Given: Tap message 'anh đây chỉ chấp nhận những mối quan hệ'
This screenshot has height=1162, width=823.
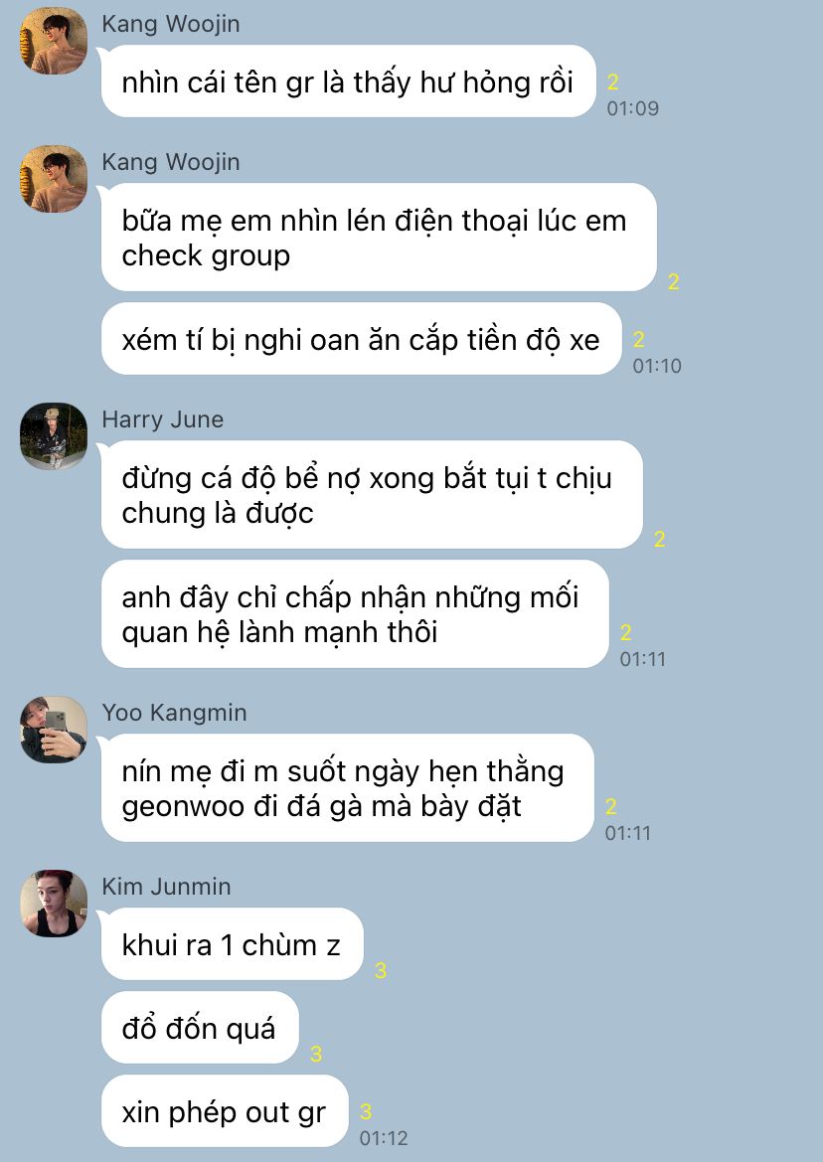Looking at the screenshot, I should (x=355, y=614).
